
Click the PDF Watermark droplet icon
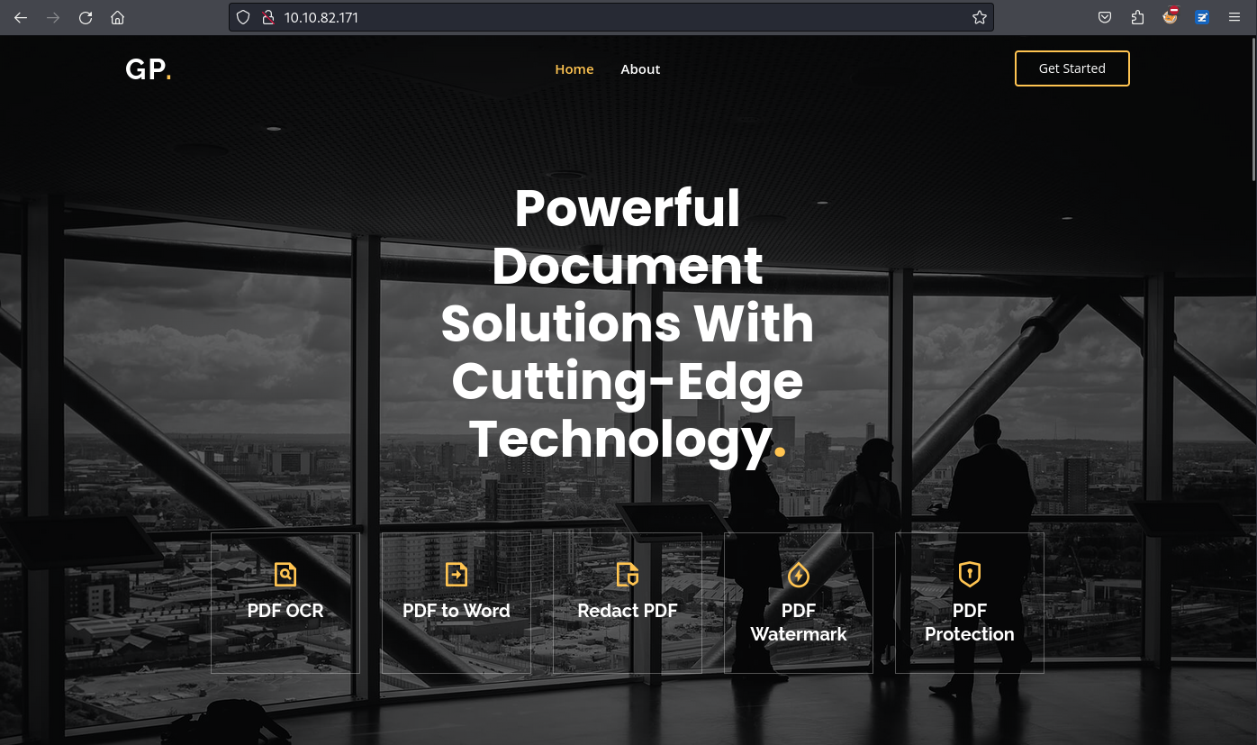[799, 574]
